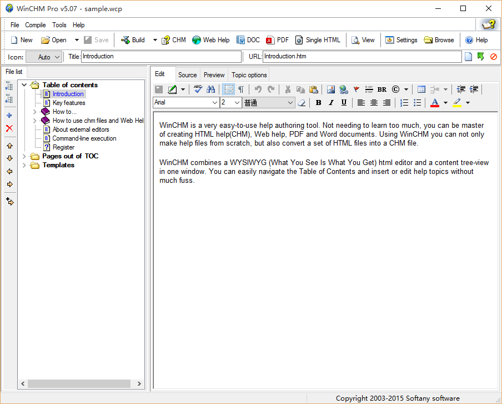
Task: Open the dropdown arrow next to Open
Action: tap(77, 40)
